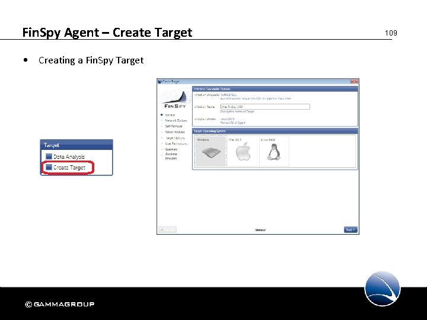Click the GAMMAGROUP copyright text
The width and height of the screenshot is (427, 320).
pos(60,304)
